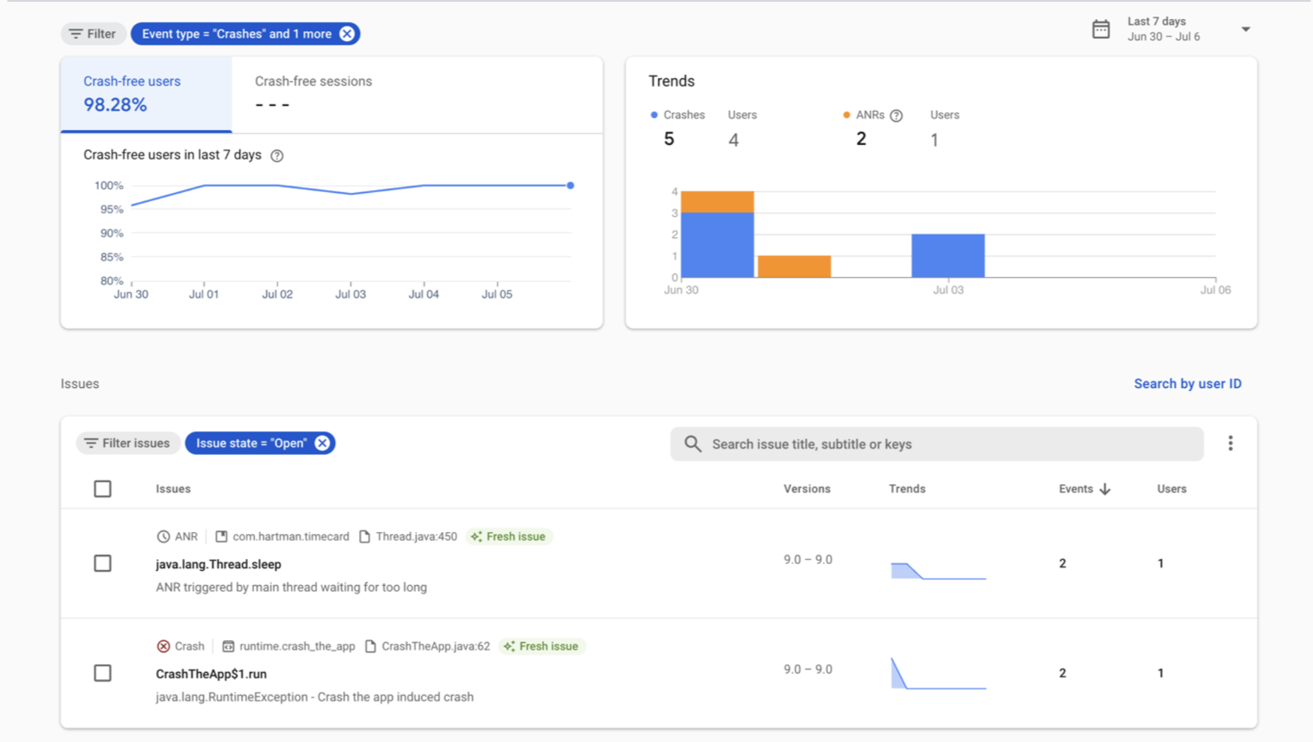Check the java.lang.Thread.sleep issue checkbox

(x=102, y=563)
